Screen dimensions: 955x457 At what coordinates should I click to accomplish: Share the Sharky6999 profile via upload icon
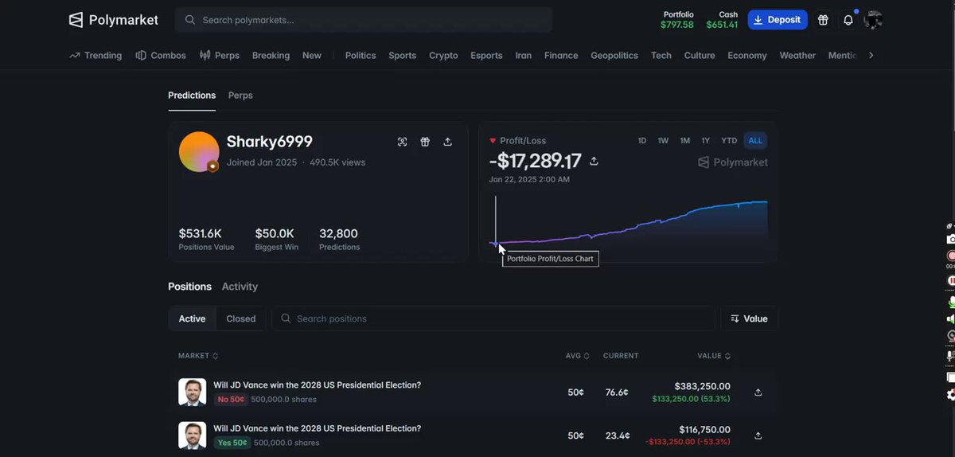point(448,142)
